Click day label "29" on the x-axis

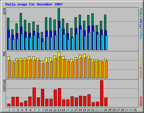(127, 110)
